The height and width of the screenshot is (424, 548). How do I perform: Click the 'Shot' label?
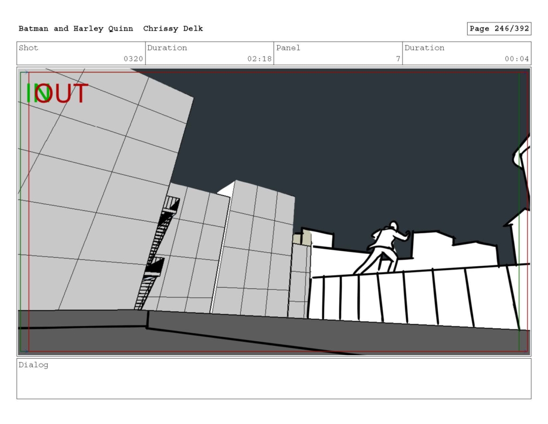(28, 48)
